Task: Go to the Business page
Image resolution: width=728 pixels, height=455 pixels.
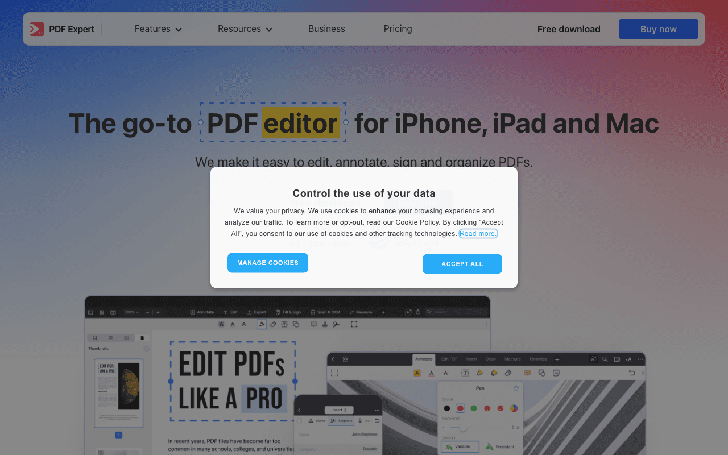Action: [x=326, y=29]
